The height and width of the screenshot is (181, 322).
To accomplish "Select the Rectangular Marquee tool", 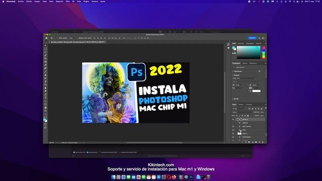I will 45,49.
